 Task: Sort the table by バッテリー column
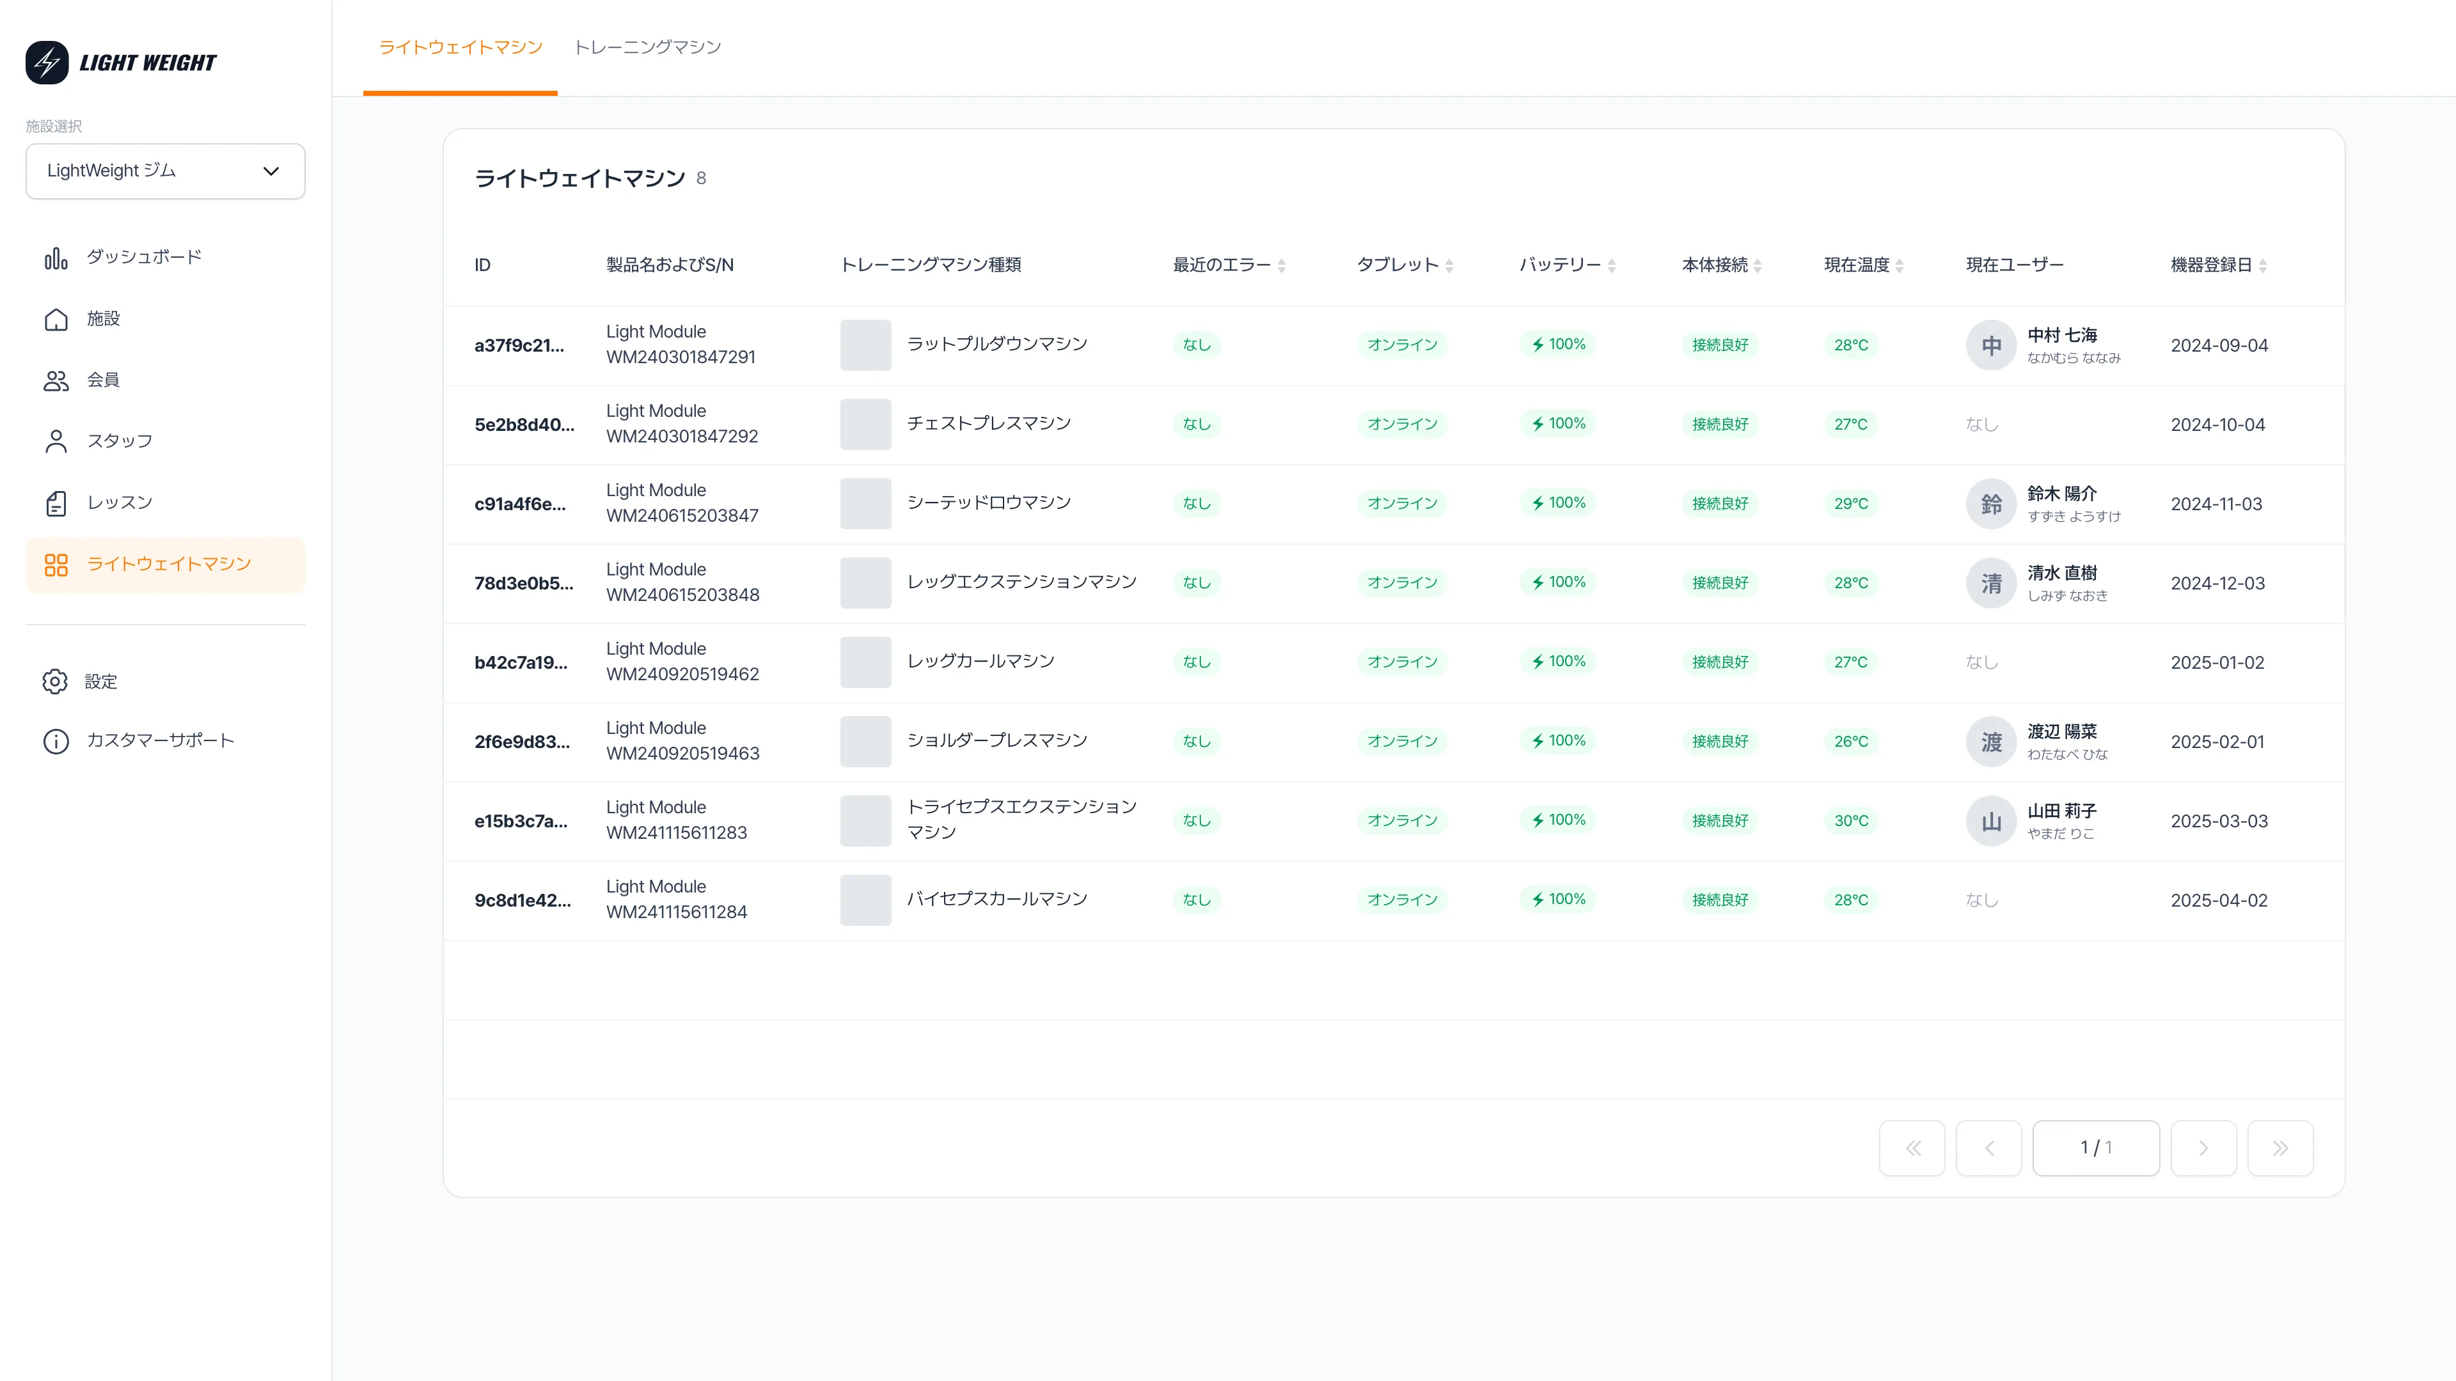[x=1611, y=266]
